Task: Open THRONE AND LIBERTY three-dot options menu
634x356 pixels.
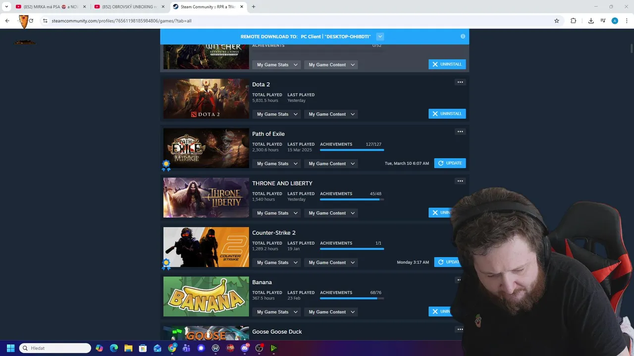Action: click(x=460, y=181)
